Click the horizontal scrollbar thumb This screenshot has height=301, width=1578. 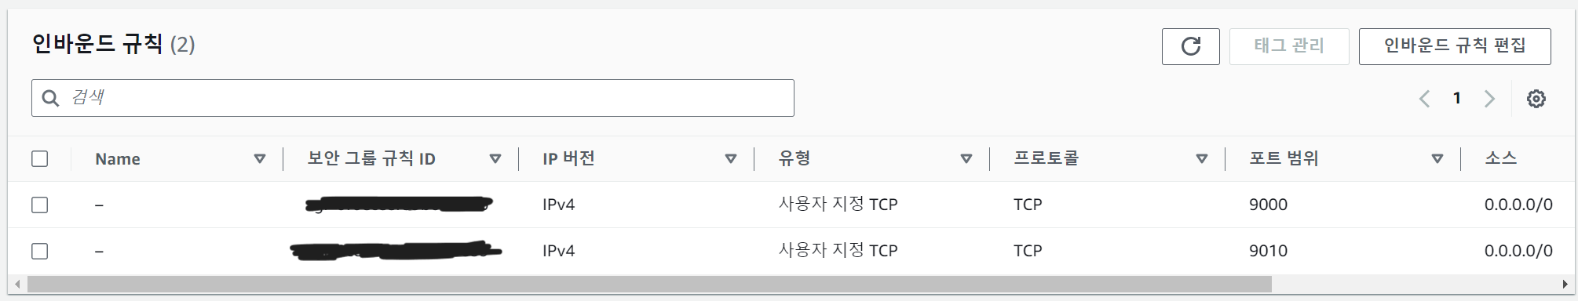click(649, 284)
